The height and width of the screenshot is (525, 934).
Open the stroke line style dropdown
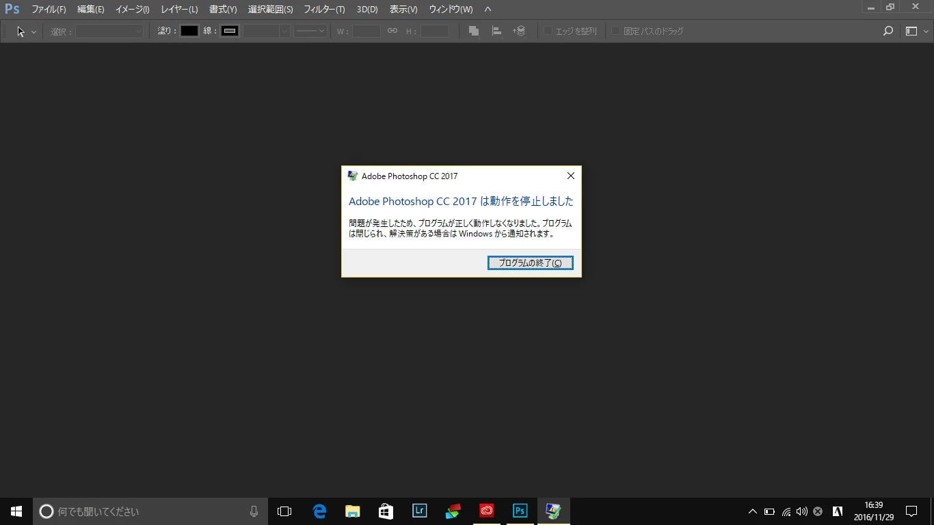(310, 31)
